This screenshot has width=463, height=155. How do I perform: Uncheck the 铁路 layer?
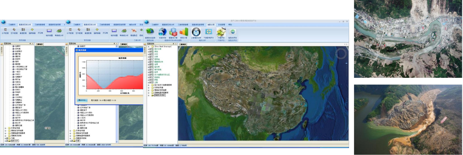tap(150, 80)
